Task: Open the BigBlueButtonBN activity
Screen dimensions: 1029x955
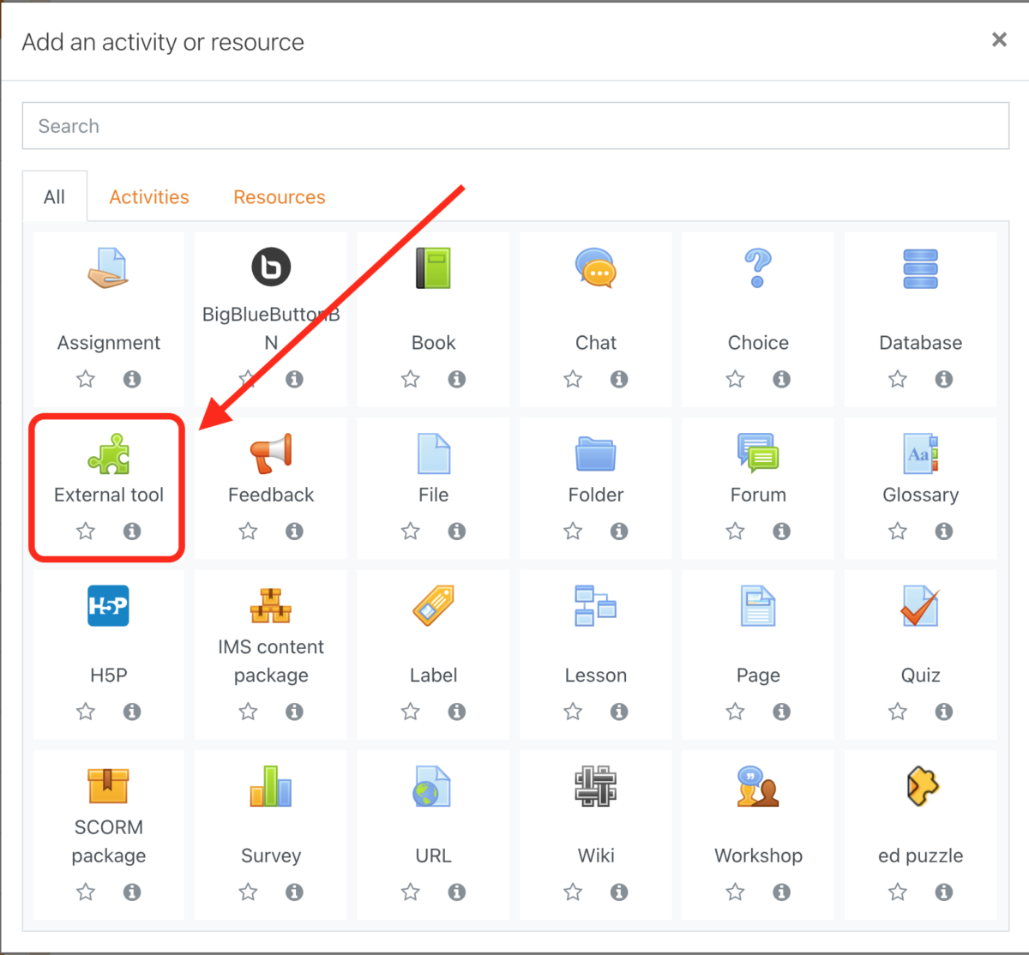Action: click(271, 268)
